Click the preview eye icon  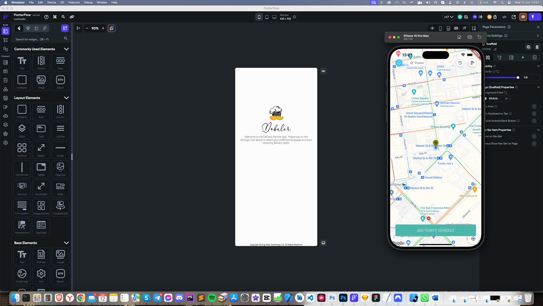523,17
